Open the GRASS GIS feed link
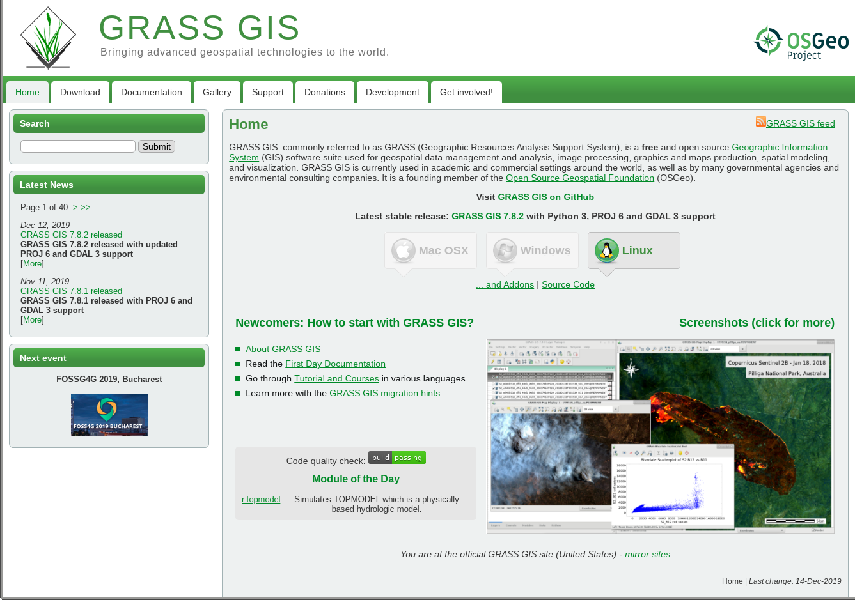Screen dimensions: 855x600 [801, 123]
